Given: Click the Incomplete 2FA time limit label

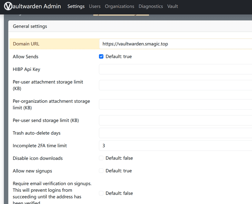Looking at the screenshot, I should pos(40,146).
